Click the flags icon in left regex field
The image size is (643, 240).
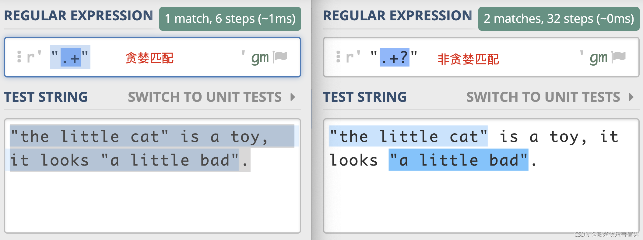280,57
